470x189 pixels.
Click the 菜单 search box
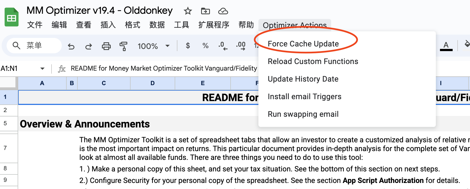click(x=34, y=45)
